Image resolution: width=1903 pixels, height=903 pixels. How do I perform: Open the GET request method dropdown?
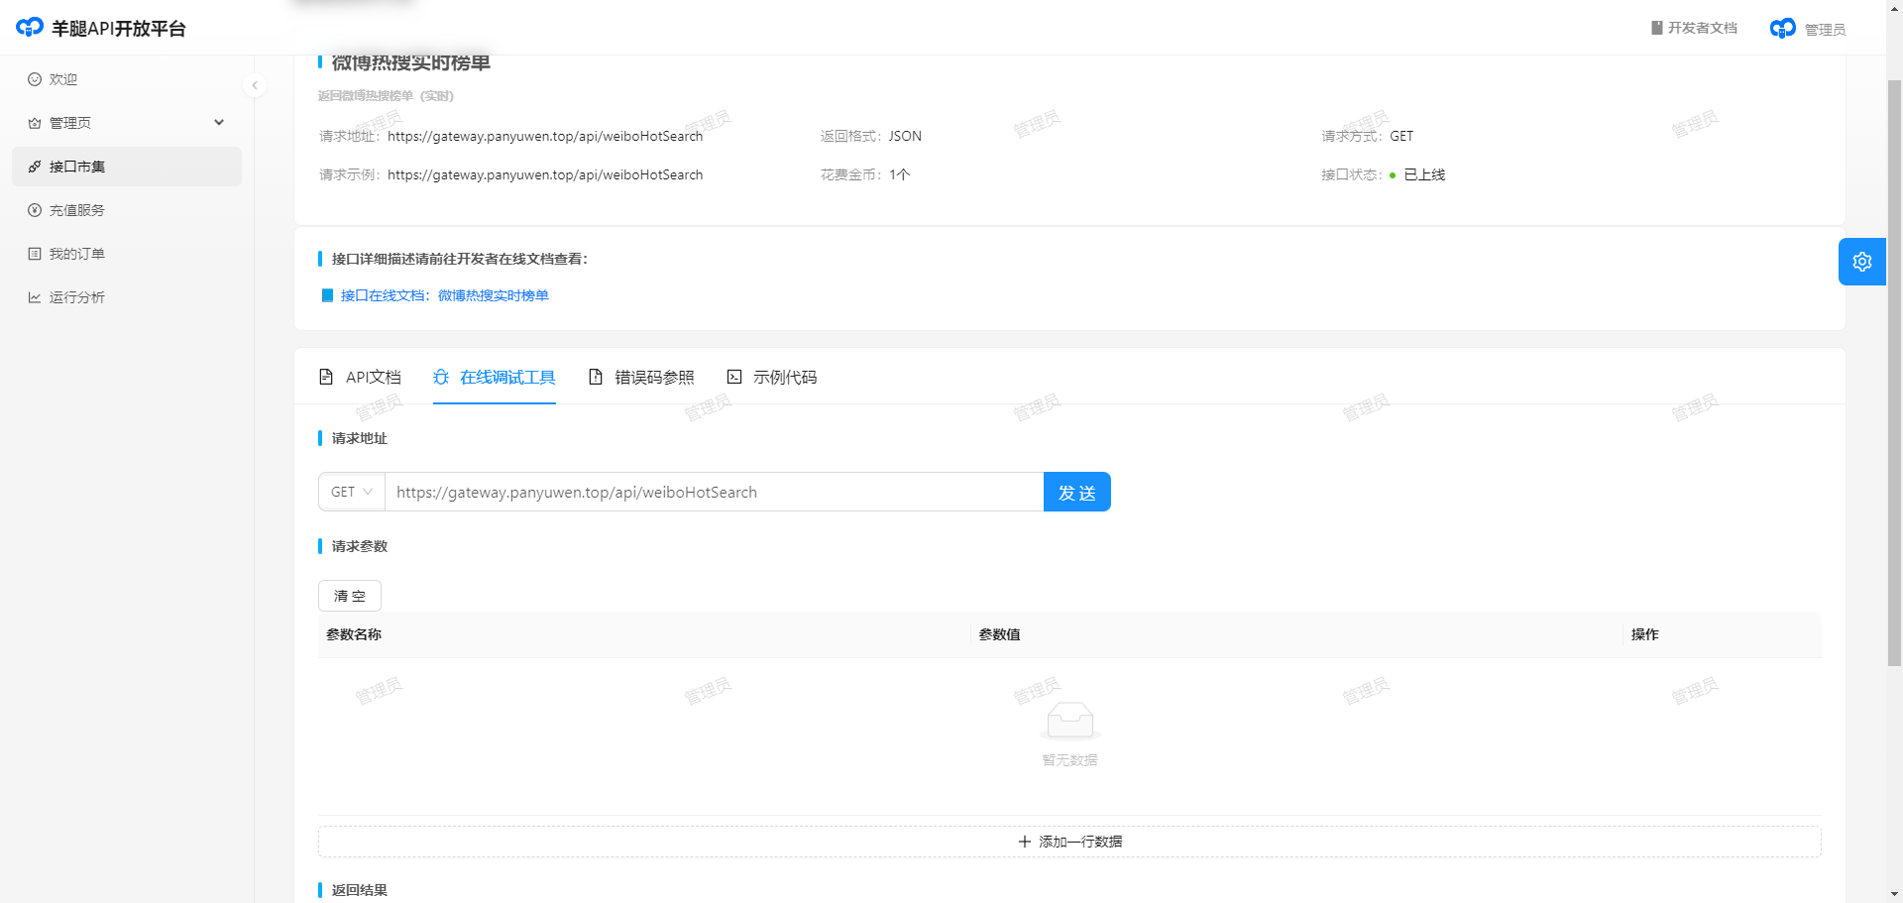tap(352, 492)
